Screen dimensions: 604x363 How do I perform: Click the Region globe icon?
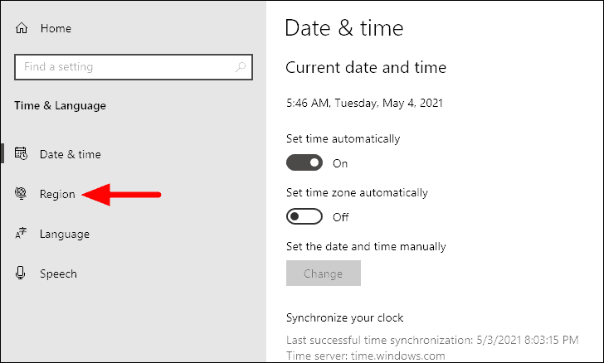[21, 193]
